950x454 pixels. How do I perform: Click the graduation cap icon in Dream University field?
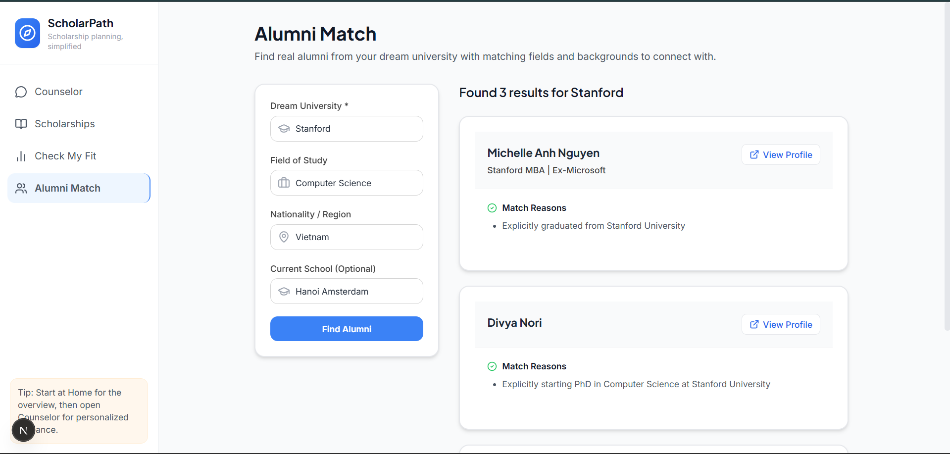click(284, 129)
